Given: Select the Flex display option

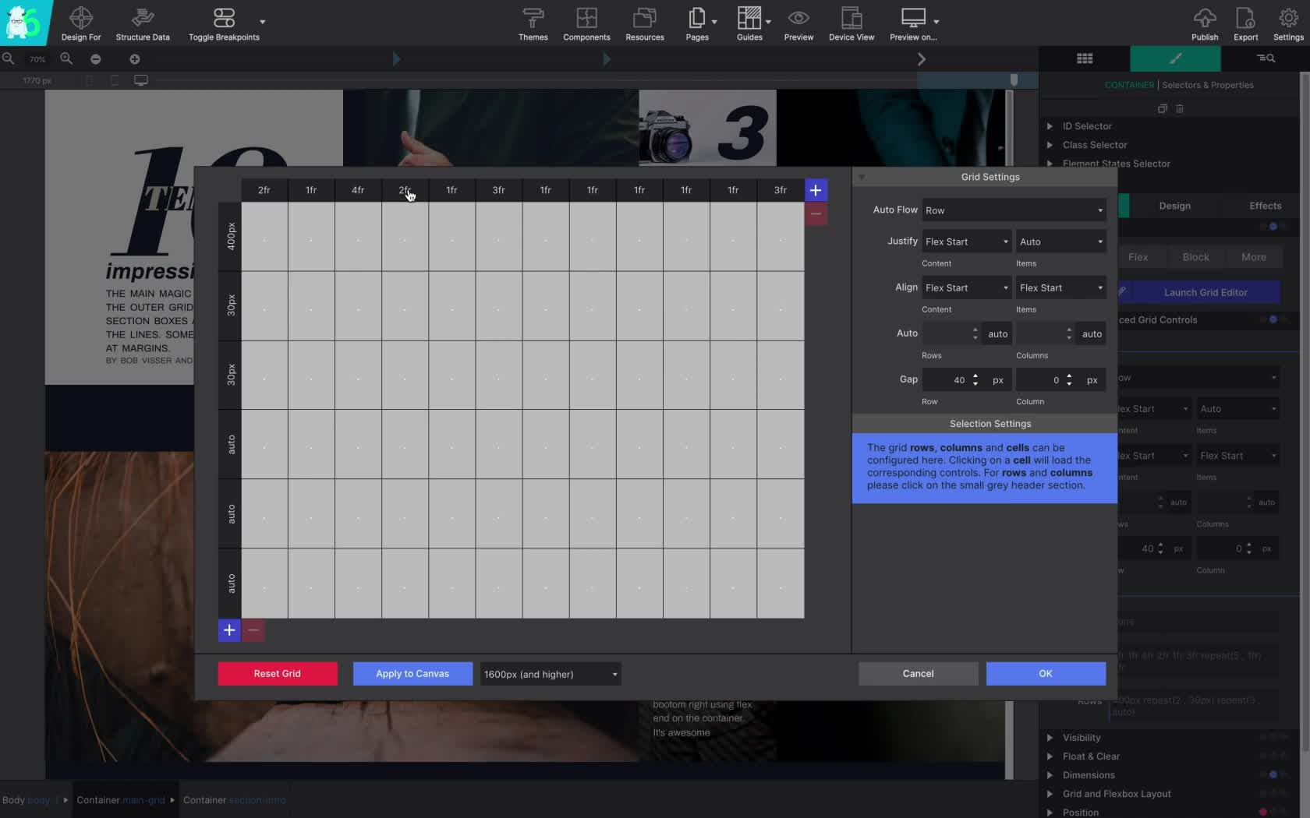Looking at the screenshot, I should click(1138, 257).
